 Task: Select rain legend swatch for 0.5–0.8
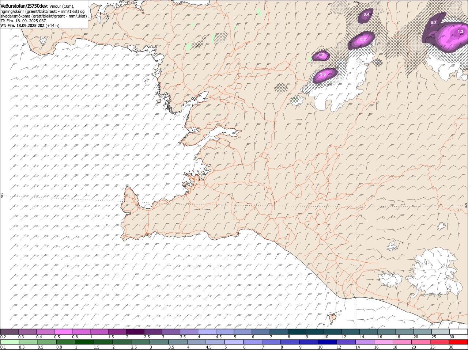click(47, 342)
